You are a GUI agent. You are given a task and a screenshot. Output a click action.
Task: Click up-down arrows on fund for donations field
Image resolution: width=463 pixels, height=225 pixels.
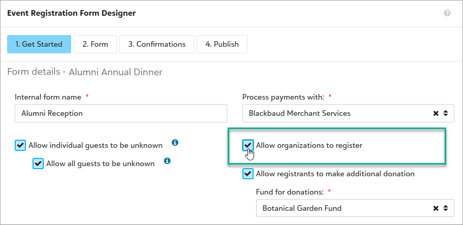coord(446,208)
